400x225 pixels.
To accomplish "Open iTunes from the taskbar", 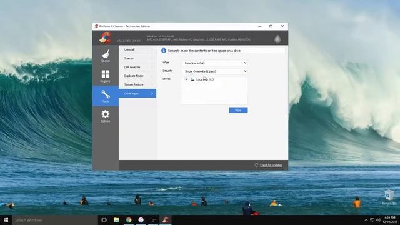I will point(141,220).
